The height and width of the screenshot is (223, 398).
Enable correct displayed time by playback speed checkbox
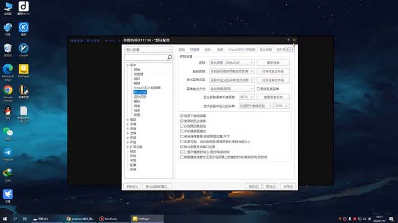[x=182, y=157]
